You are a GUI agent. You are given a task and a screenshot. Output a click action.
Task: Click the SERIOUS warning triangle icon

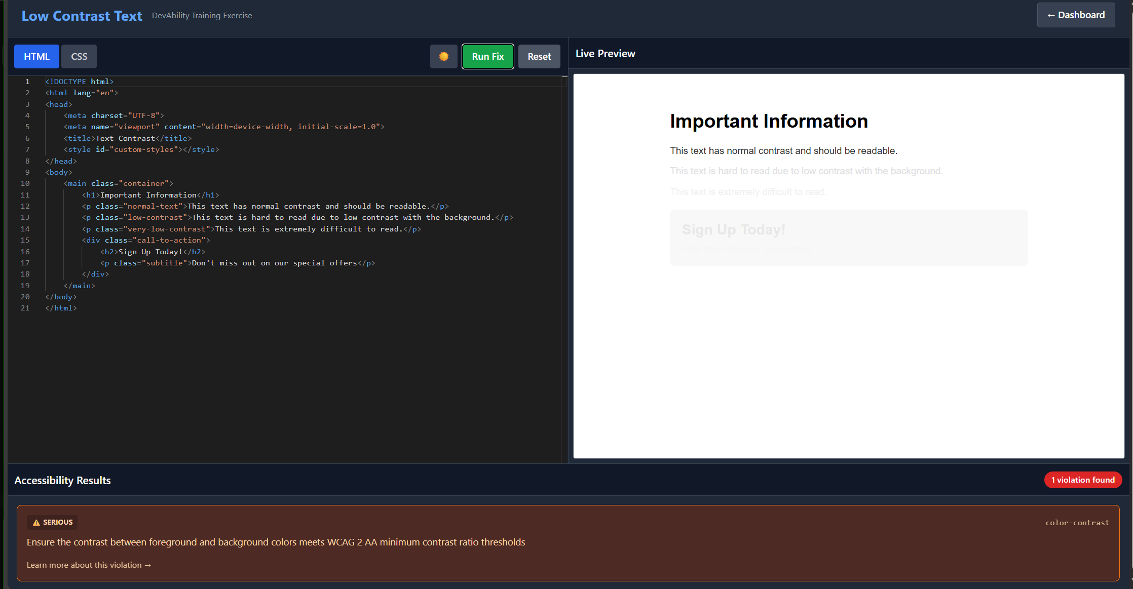(x=35, y=522)
